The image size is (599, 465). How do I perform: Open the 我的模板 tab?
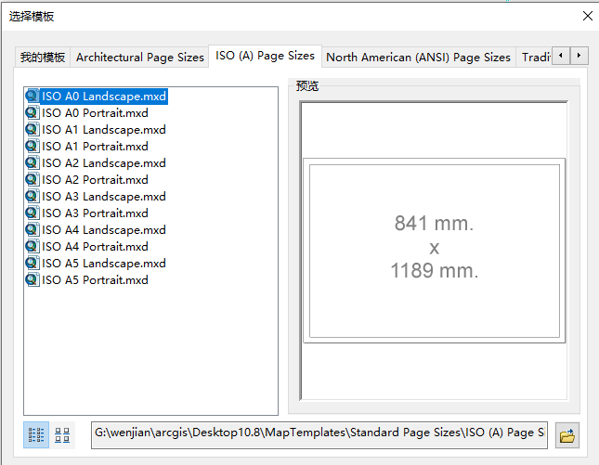pos(43,58)
